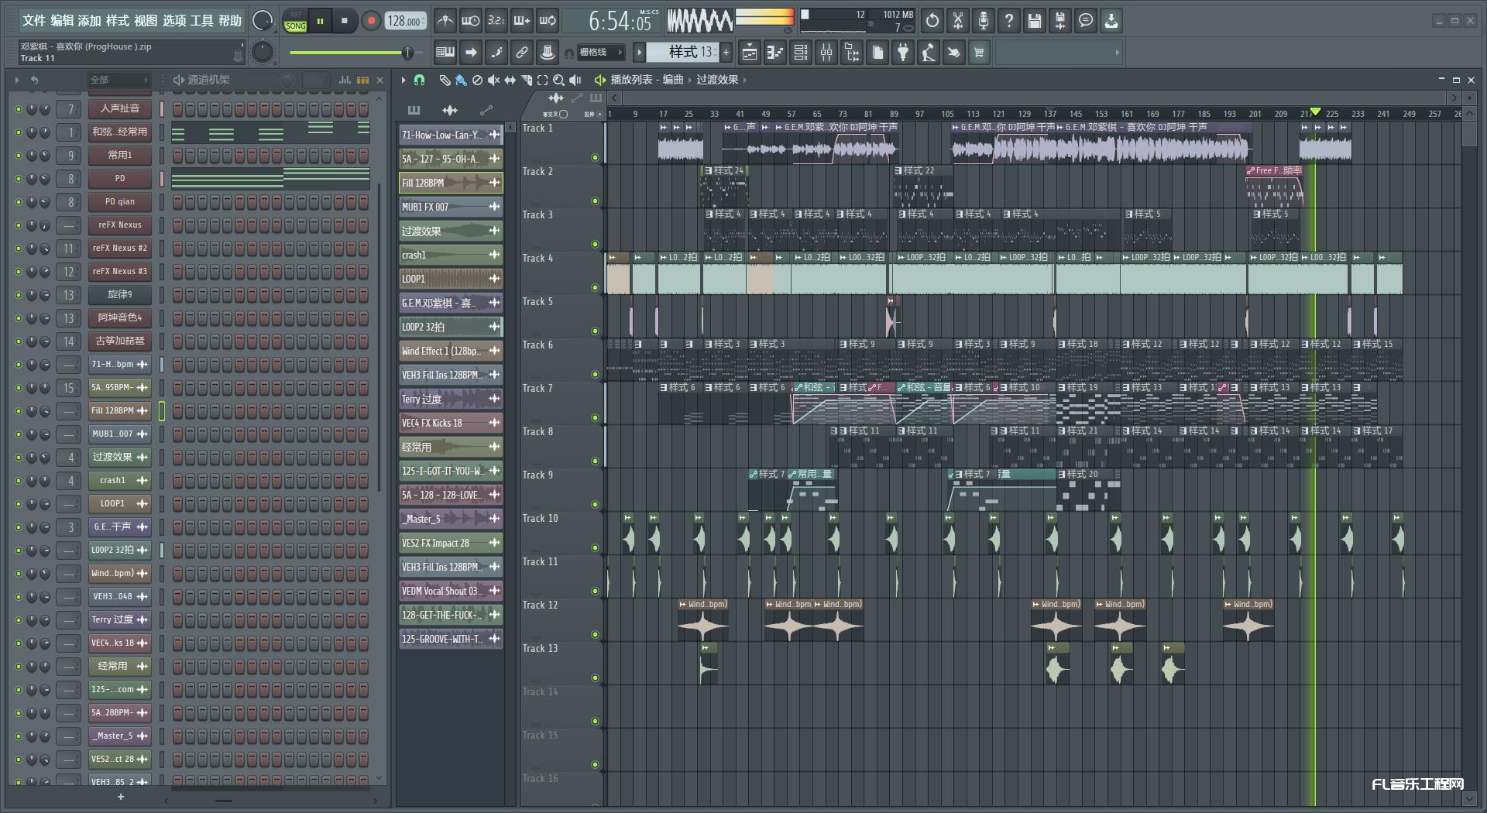Mute Track 2 in playlist
This screenshot has width=1487, height=813.
tap(595, 201)
